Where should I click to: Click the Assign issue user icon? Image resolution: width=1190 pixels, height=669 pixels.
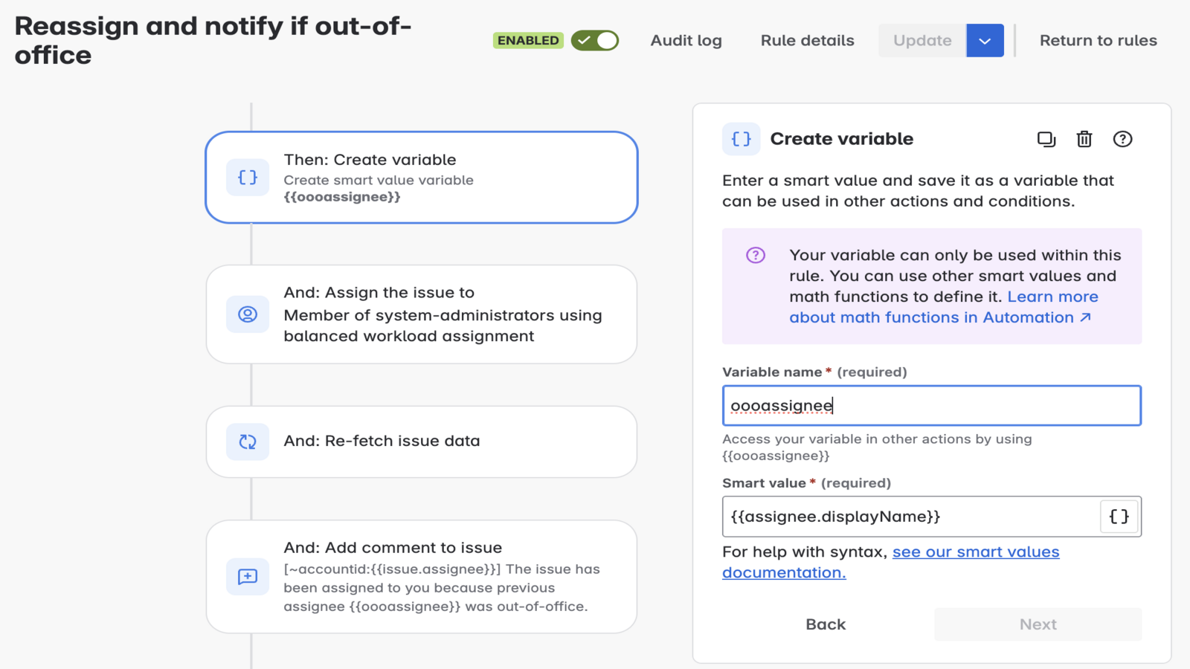(248, 314)
